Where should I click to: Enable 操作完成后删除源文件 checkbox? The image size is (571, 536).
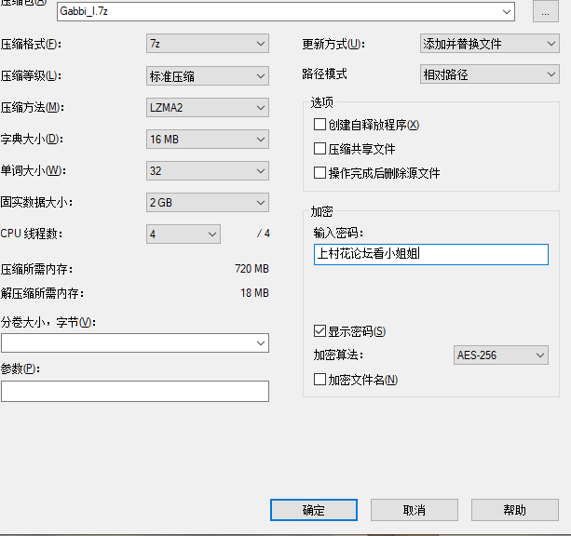(x=320, y=173)
